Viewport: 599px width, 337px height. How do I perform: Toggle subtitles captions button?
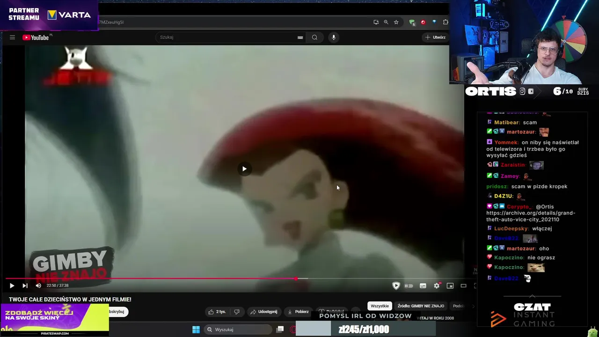[x=423, y=286]
